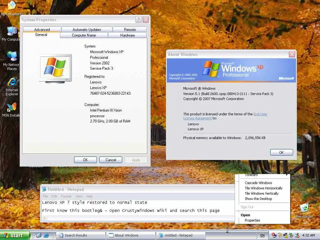The width and height of the screenshot is (320, 240).
Task: Choose Tile Windows Vertically
Action: point(262,193)
